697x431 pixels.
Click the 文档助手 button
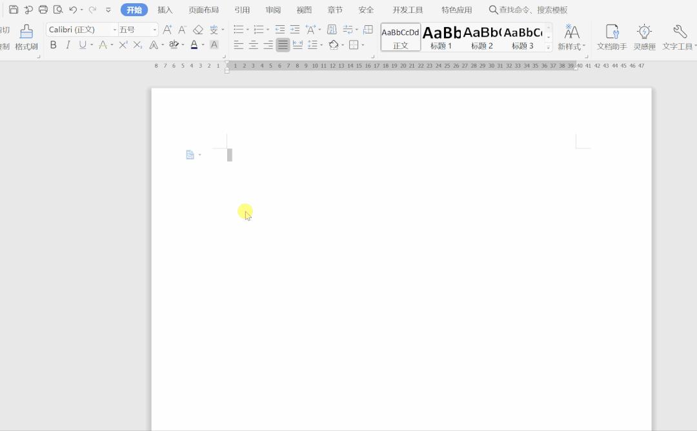pyautogui.click(x=612, y=37)
